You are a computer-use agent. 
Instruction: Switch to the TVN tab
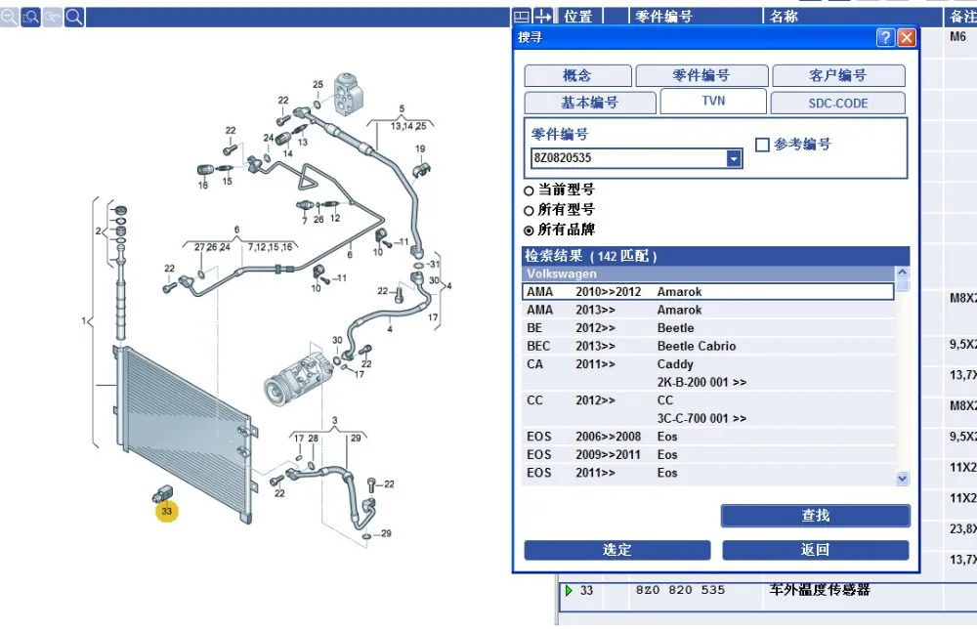[713, 101]
